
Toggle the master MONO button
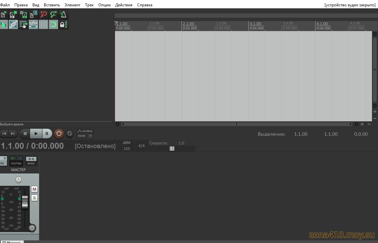point(31,161)
